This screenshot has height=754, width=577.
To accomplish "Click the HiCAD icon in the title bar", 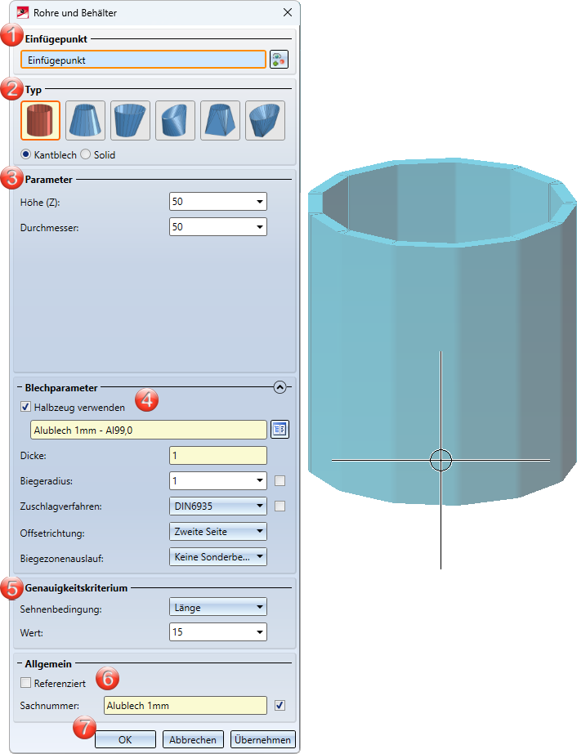I will click(23, 12).
